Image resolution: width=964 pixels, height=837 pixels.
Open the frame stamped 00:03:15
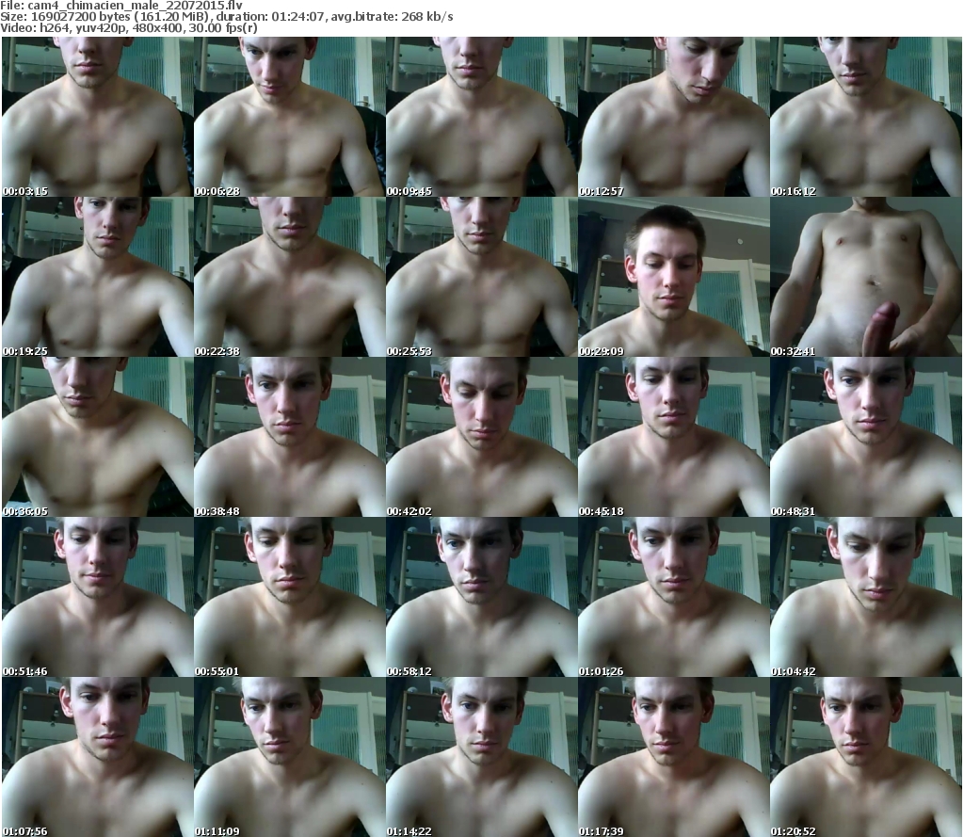click(x=97, y=117)
